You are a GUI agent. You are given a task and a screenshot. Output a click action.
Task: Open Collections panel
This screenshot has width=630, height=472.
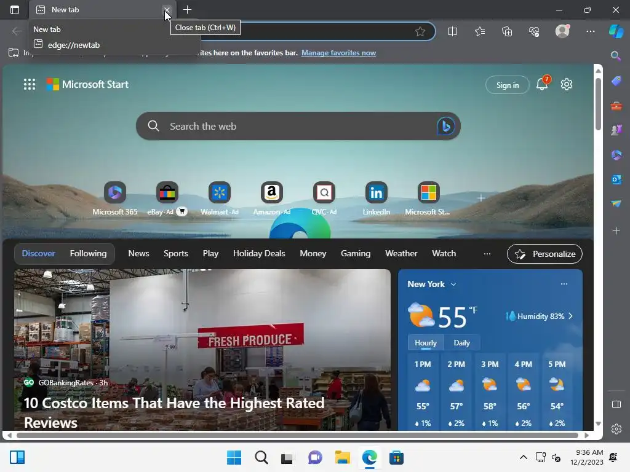tap(507, 31)
